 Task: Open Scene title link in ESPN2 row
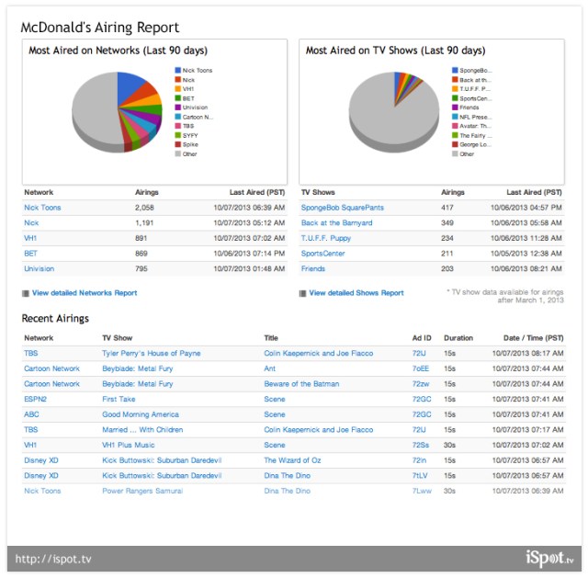275,399
